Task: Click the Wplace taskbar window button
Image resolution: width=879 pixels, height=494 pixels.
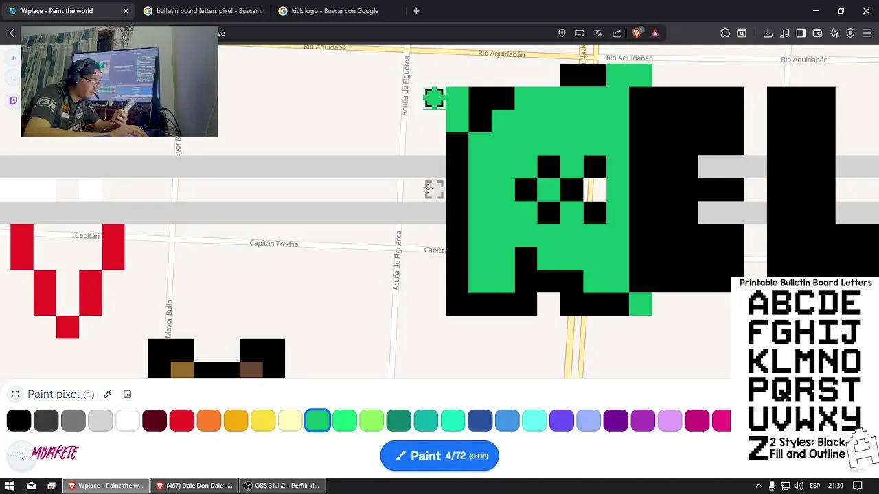Action: point(106,486)
